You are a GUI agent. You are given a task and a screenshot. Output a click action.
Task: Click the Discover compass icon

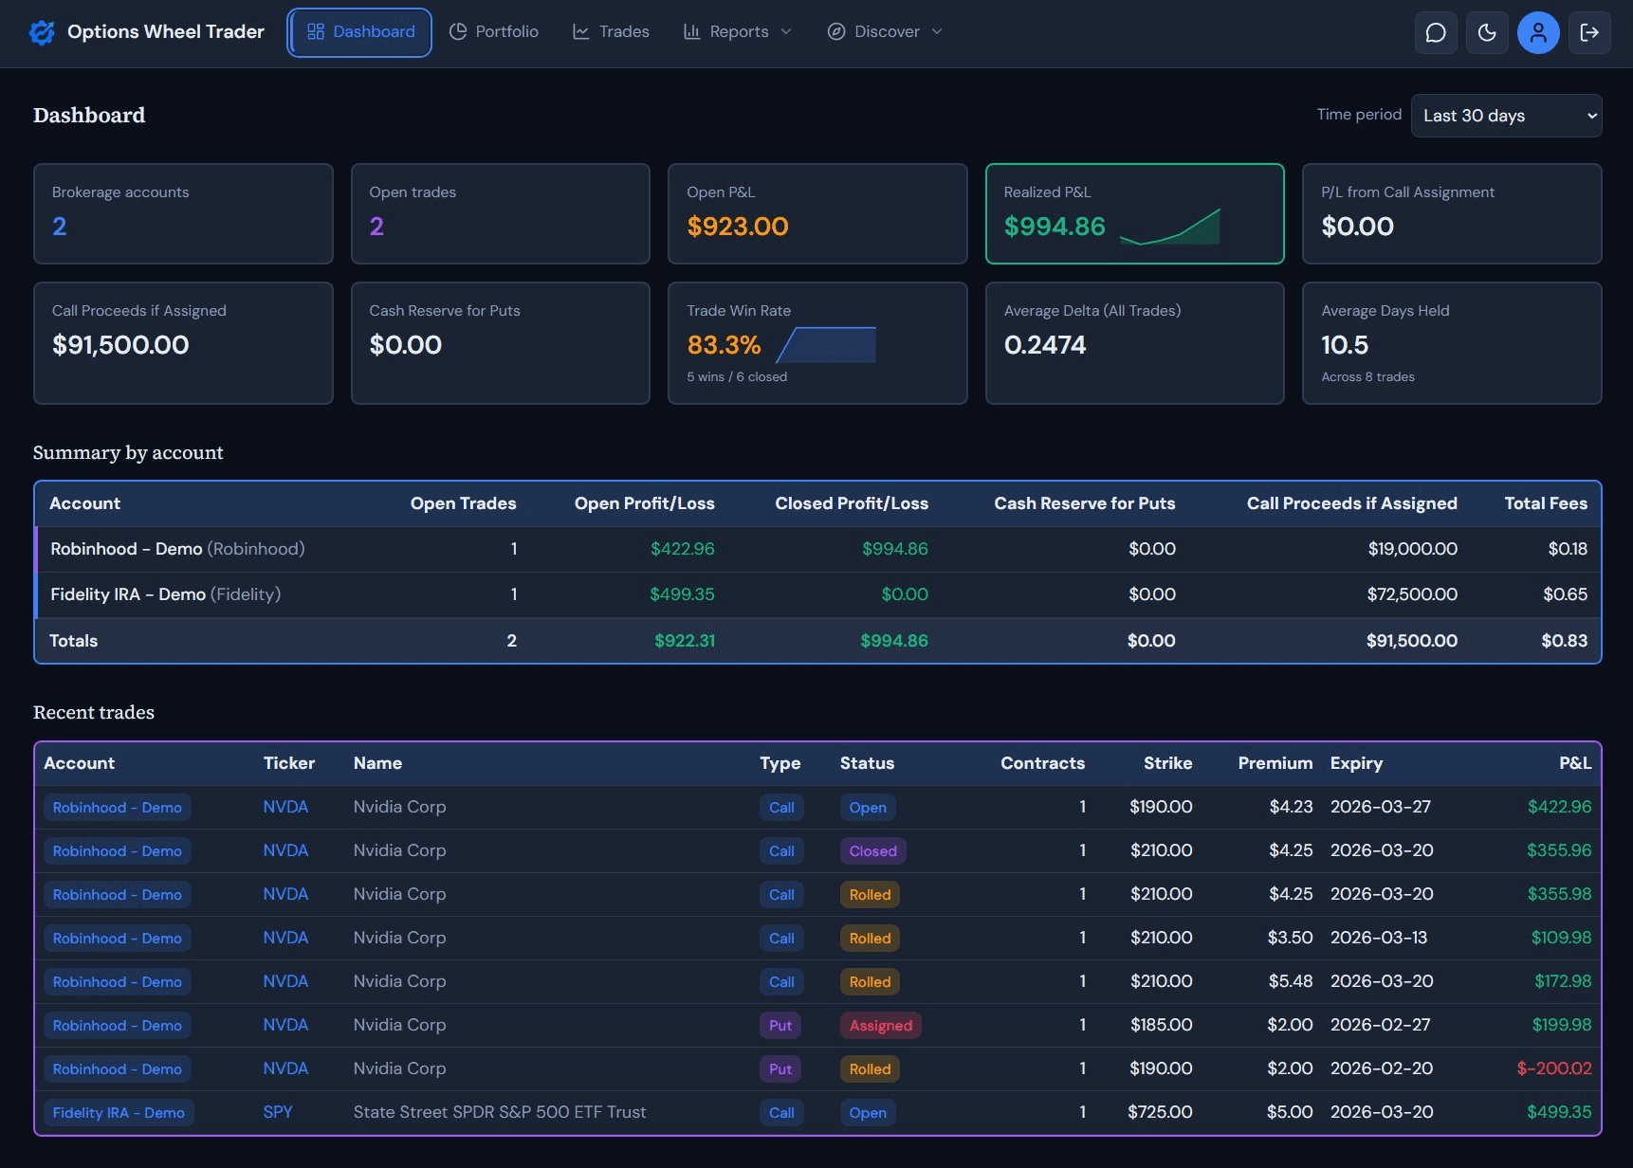(x=835, y=31)
